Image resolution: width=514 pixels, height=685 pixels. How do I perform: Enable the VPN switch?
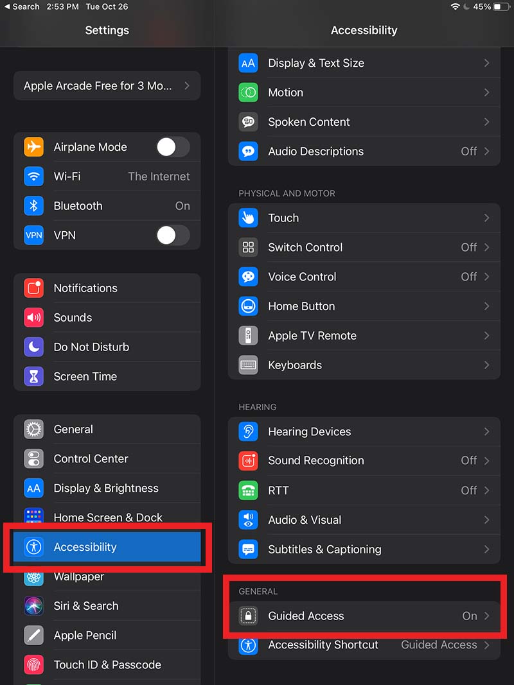[x=173, y=236]
